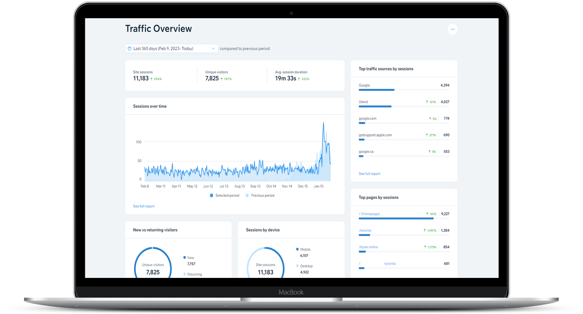Click the Desktop legend dot
Viewport: 583px width, 314px height.
(x=297, y=266)
